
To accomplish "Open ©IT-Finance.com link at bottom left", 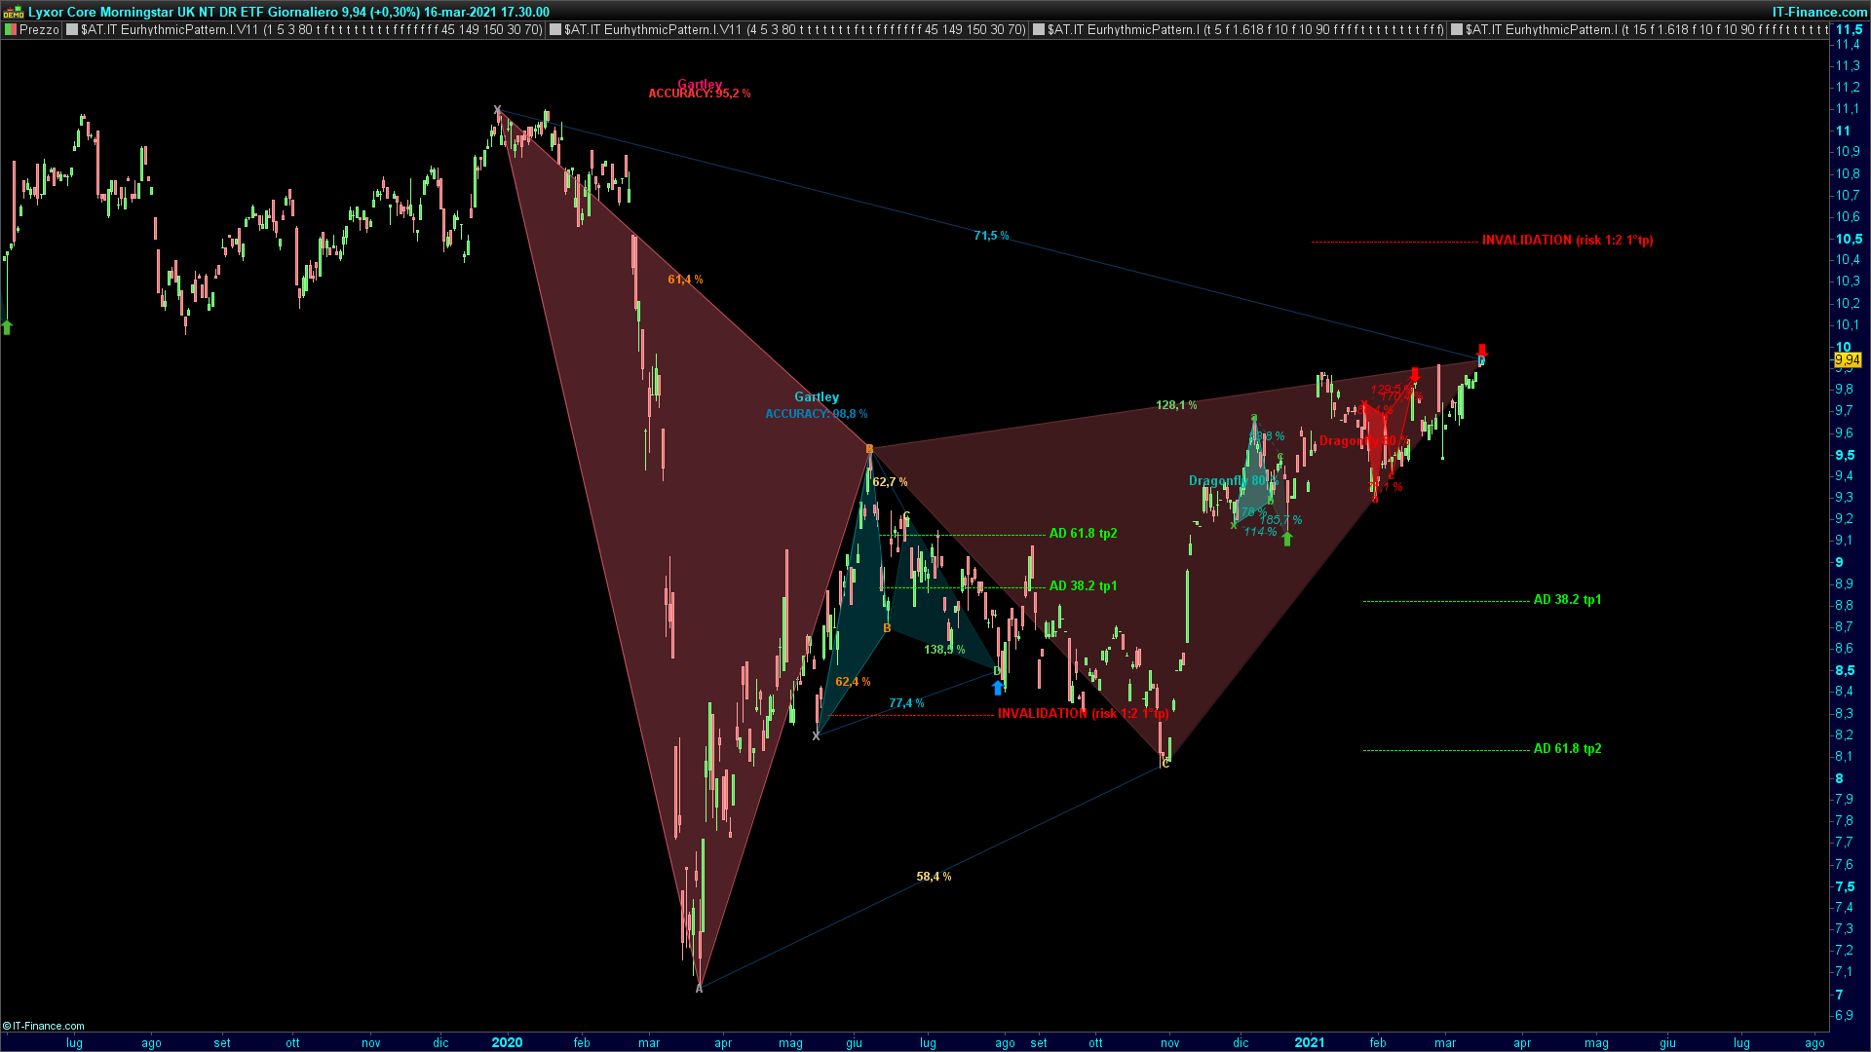I will 44,1026.
